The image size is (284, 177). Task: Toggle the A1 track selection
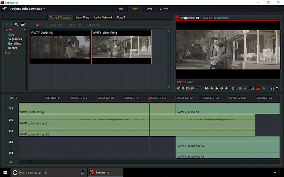11,120
